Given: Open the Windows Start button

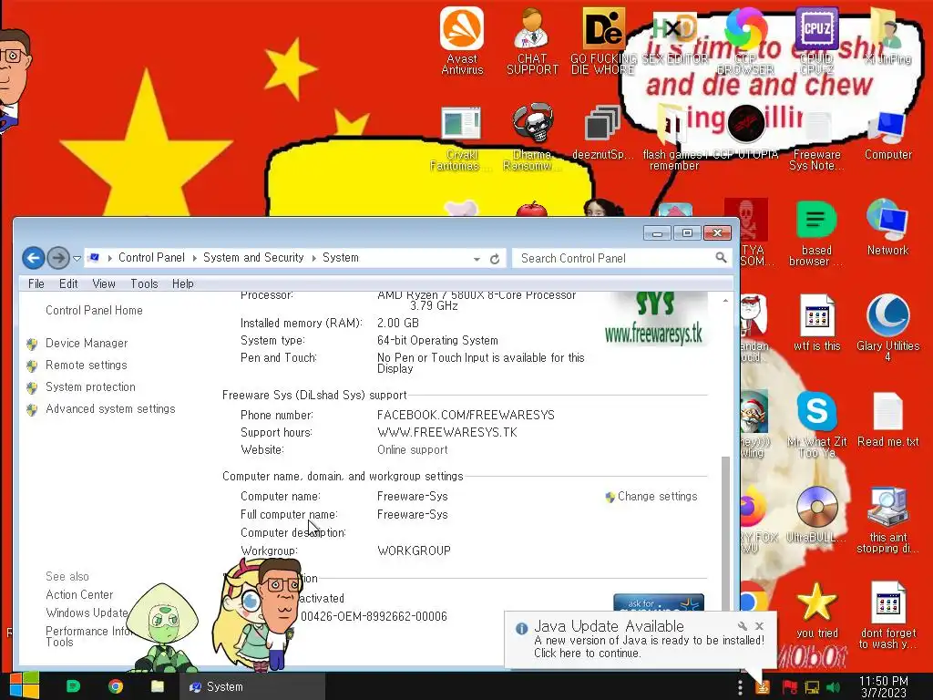Looking at the screenshot, I should (x=24, y=685).
